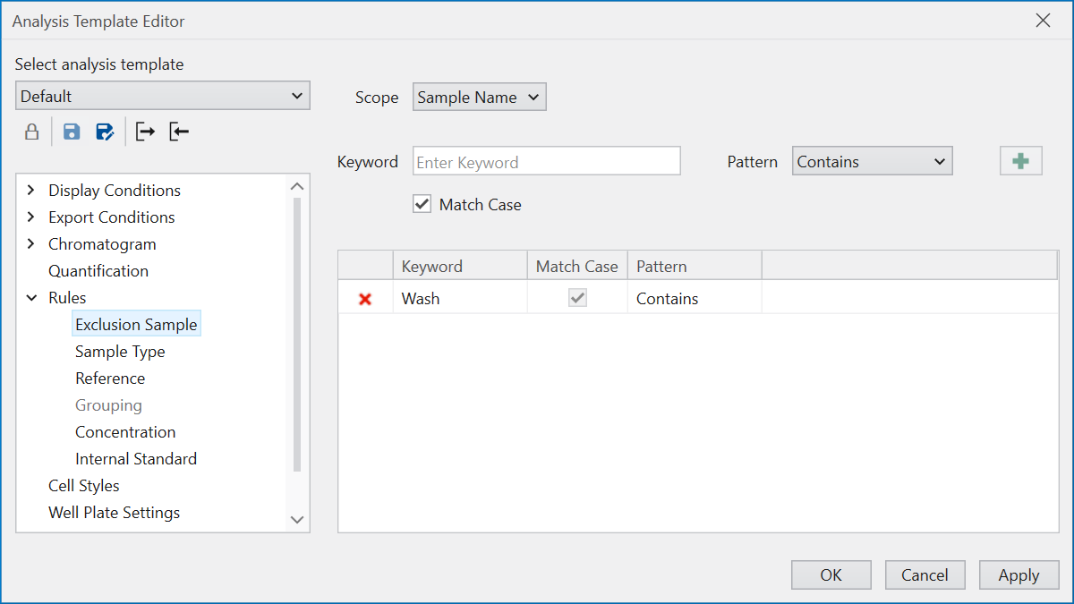Viewport: 1074px width, 604px height.
Task: Click the save-as icon with pencil
Action: 105,132
